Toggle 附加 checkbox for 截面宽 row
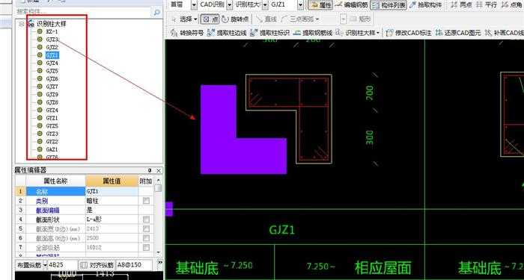 click(146, 228)
